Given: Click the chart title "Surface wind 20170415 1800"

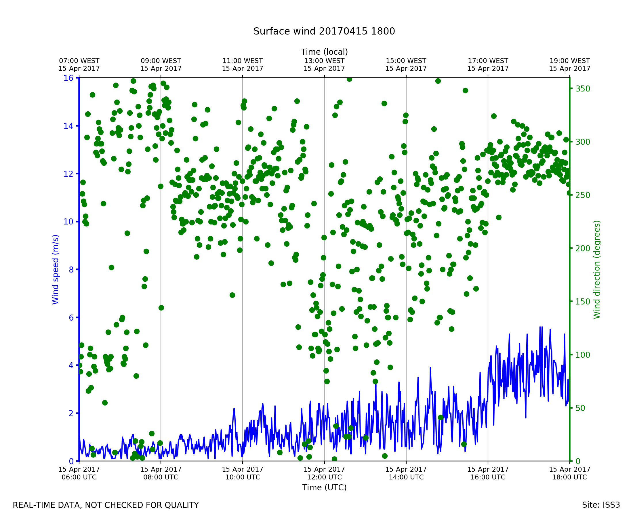Looking at the screenshot, I should coord(324,31).
